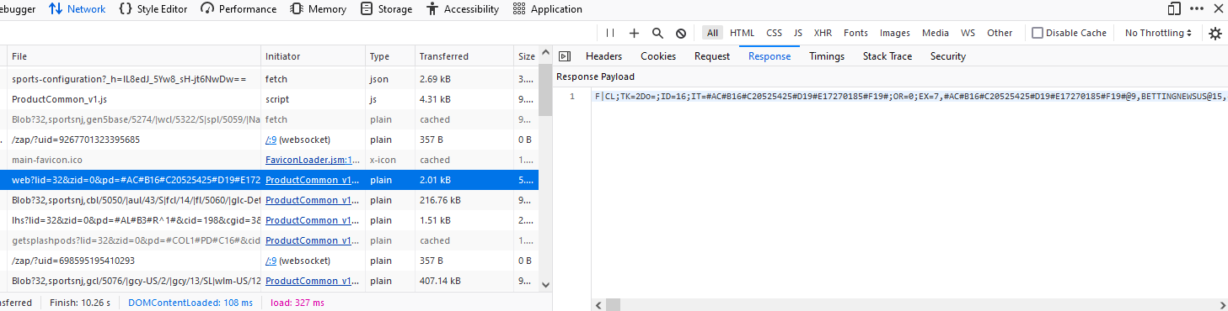
Task: Click the Finish: 10.26 s status
Action: pyautogui.click(x=79, y=303)
